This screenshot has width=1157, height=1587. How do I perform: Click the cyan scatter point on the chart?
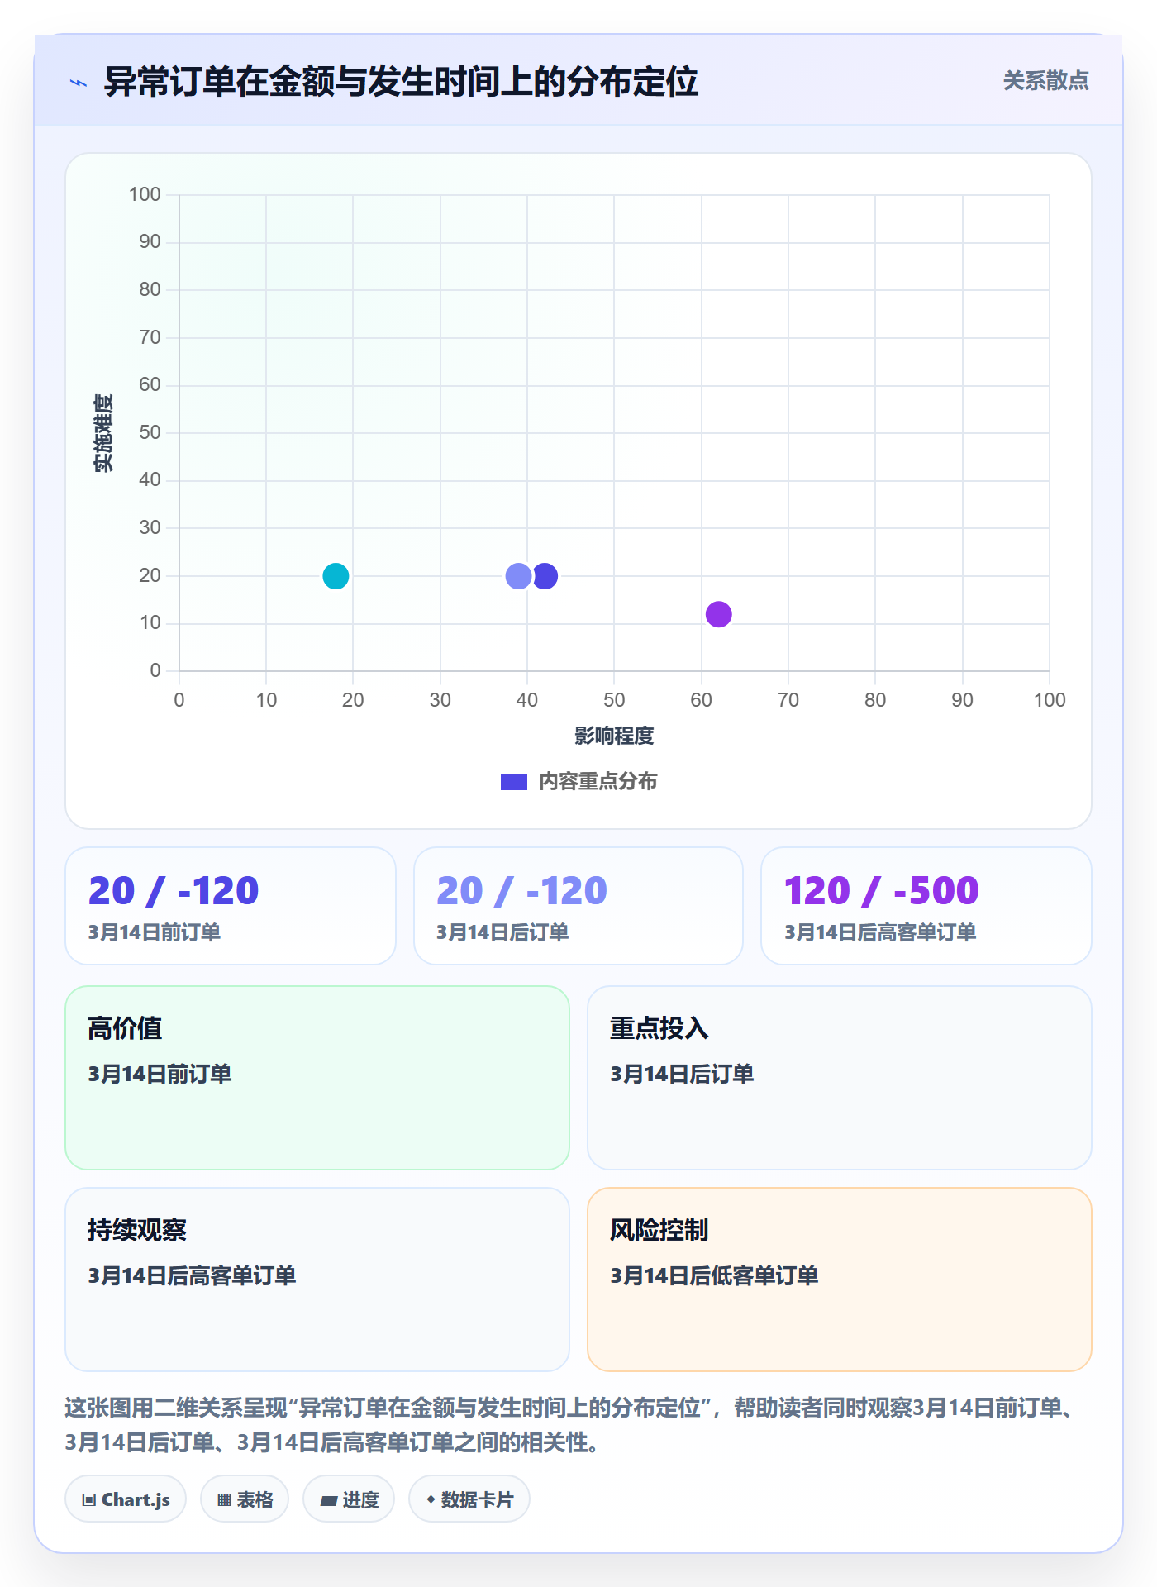point(336,576)
